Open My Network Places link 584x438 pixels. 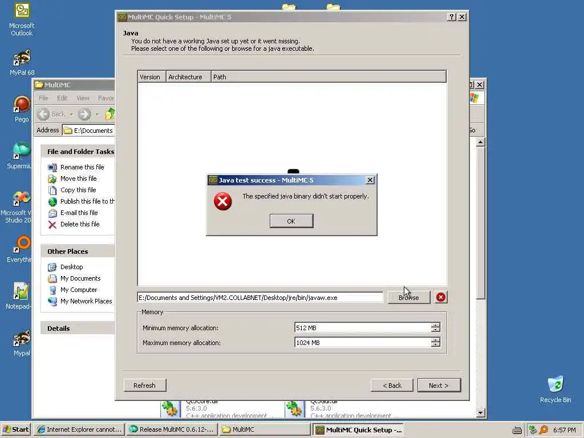point(86,301)
